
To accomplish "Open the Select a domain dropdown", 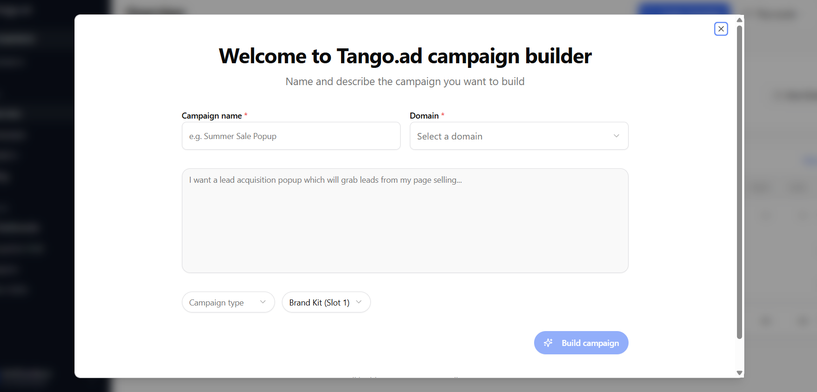I will coord(519,136).
